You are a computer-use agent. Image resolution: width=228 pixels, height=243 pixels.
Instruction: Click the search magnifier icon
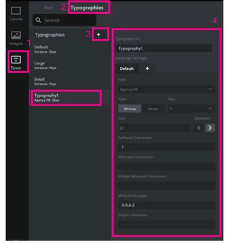click(38, 20)
